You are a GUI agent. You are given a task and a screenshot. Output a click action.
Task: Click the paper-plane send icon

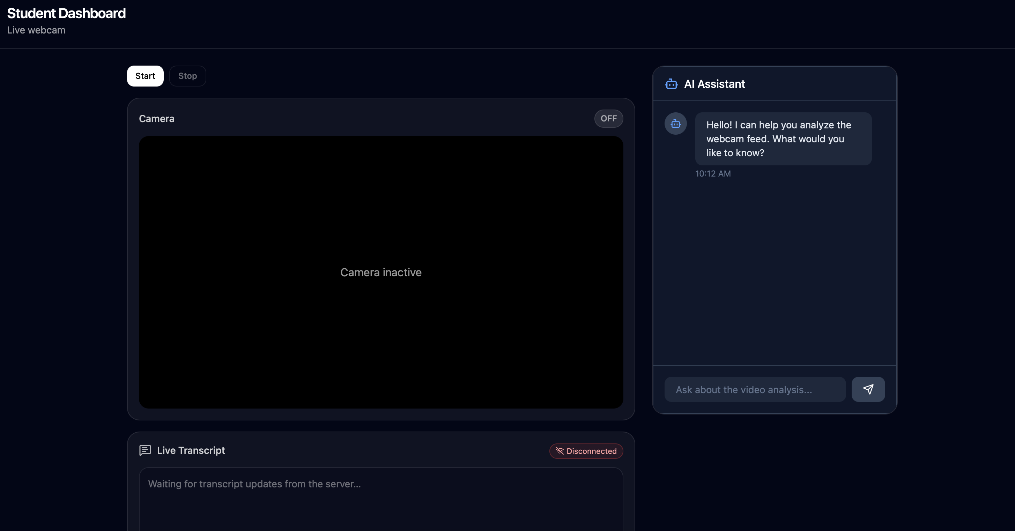click(868, 389)
